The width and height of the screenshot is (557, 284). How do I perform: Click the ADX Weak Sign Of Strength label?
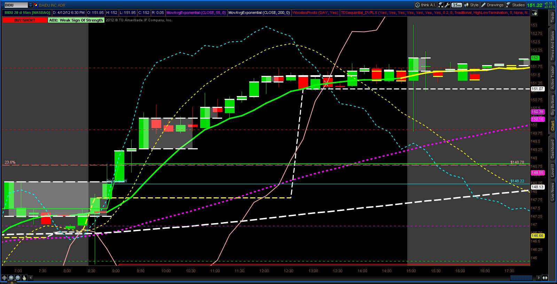point(76,20)
